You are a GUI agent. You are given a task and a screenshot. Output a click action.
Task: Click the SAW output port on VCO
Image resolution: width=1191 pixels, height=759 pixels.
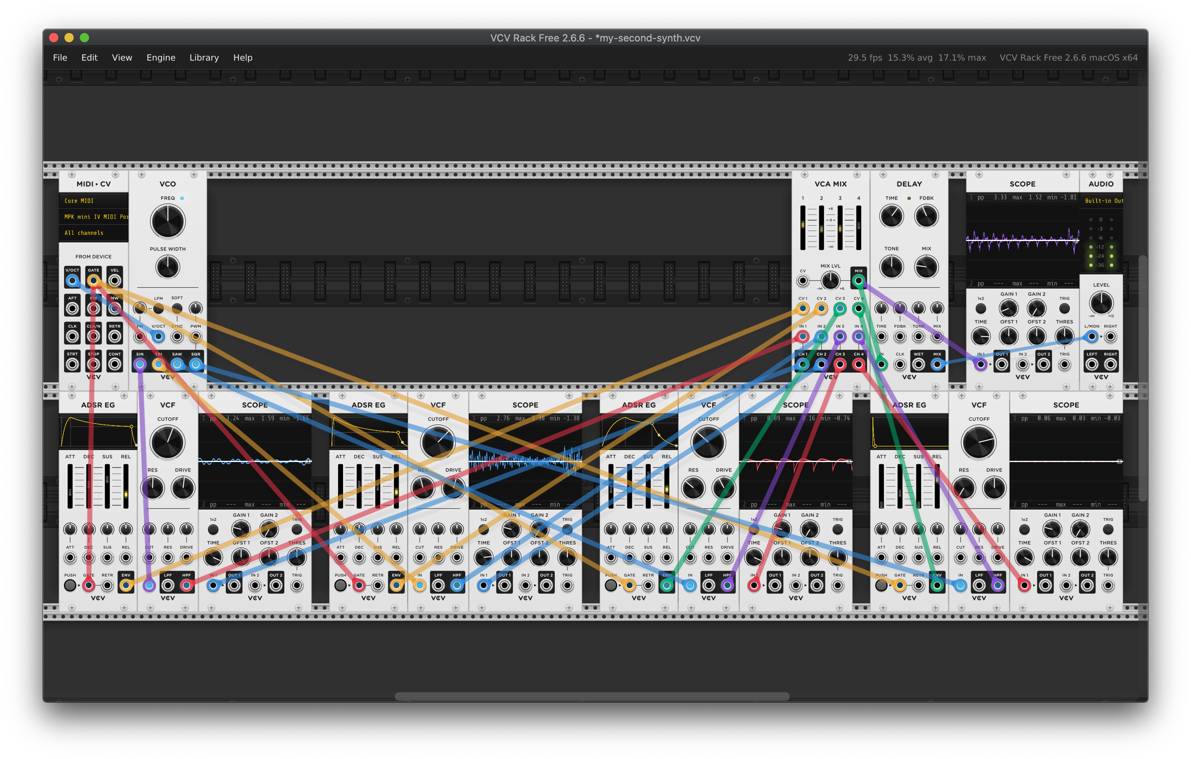coord(177,365)
